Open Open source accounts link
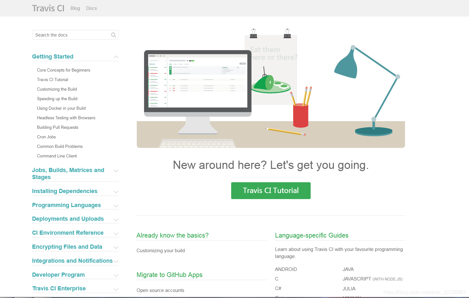The image size is (469, 298). [160, 290]
